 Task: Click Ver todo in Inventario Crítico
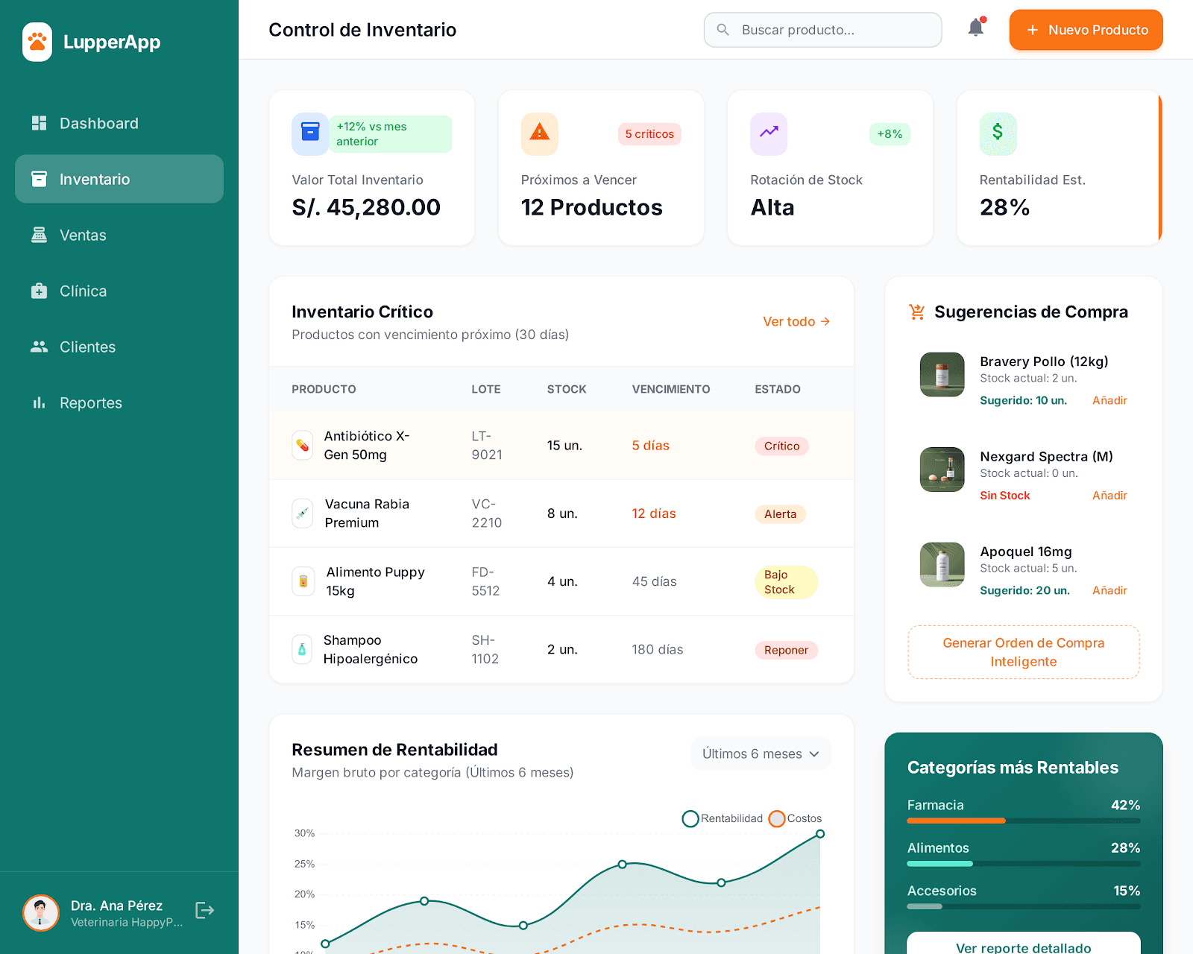click(x=796, y=321)
